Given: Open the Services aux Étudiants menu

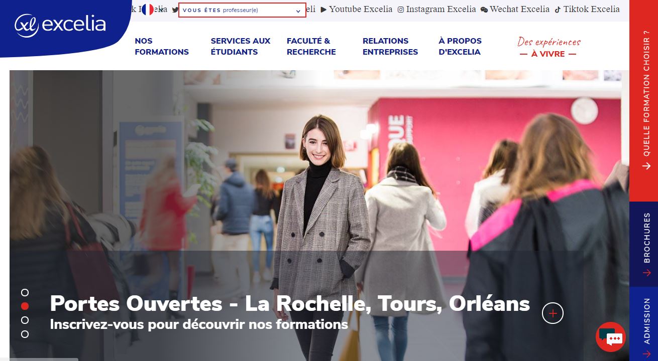Looking at the screenshot, I should (241, 46).
